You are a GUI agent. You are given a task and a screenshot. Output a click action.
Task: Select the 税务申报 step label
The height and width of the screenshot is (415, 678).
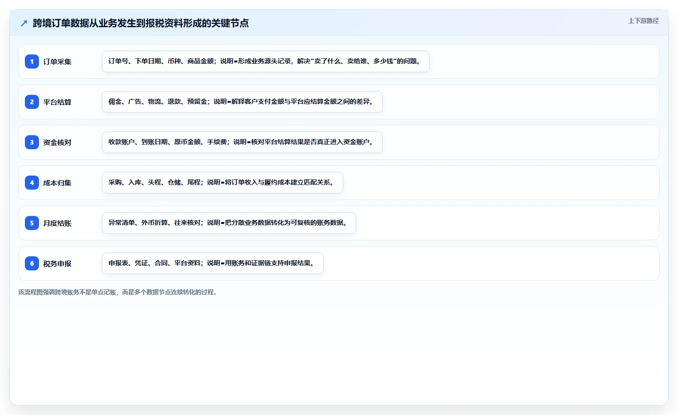57,263
